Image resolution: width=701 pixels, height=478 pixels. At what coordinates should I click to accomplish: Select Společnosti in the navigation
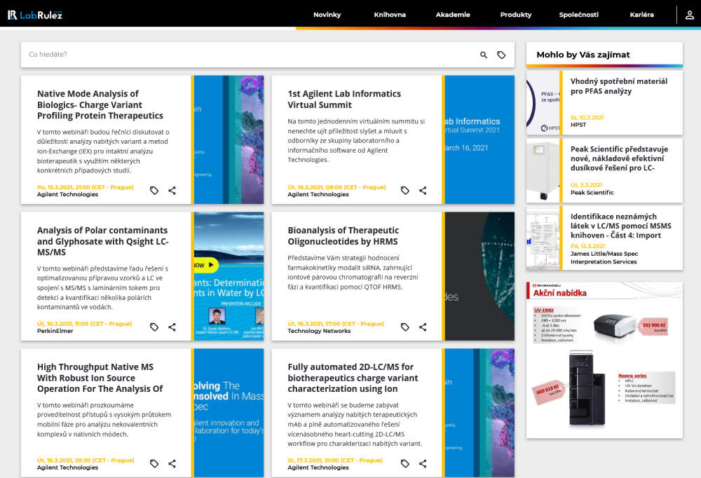point(578,15)
